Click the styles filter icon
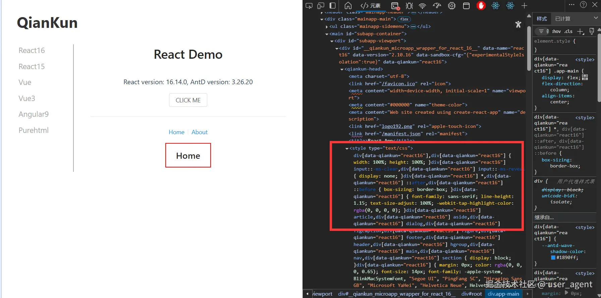This screenshot has height=298, width=601. point(541,31)
